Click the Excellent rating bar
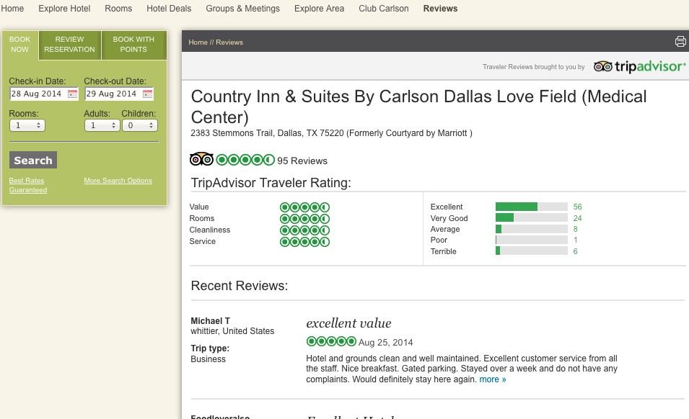 [x=531, y=207]
